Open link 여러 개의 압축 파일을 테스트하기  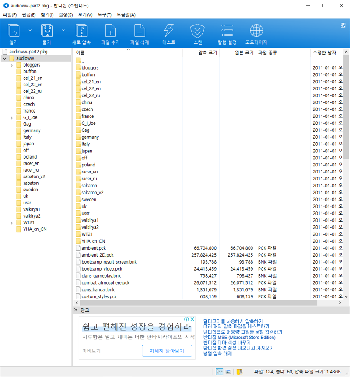click(236, 327)
